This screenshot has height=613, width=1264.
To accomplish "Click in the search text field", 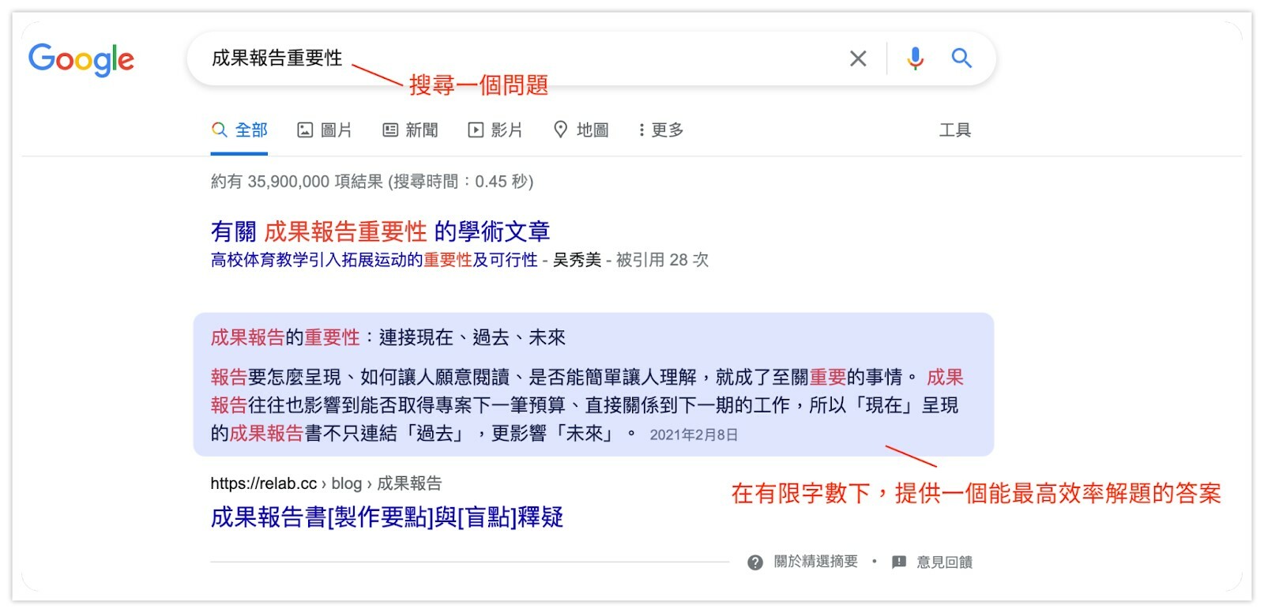I will [513, 58].
